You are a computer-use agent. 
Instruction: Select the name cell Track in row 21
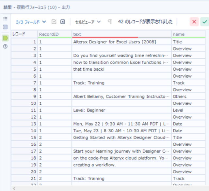(188, 179)
